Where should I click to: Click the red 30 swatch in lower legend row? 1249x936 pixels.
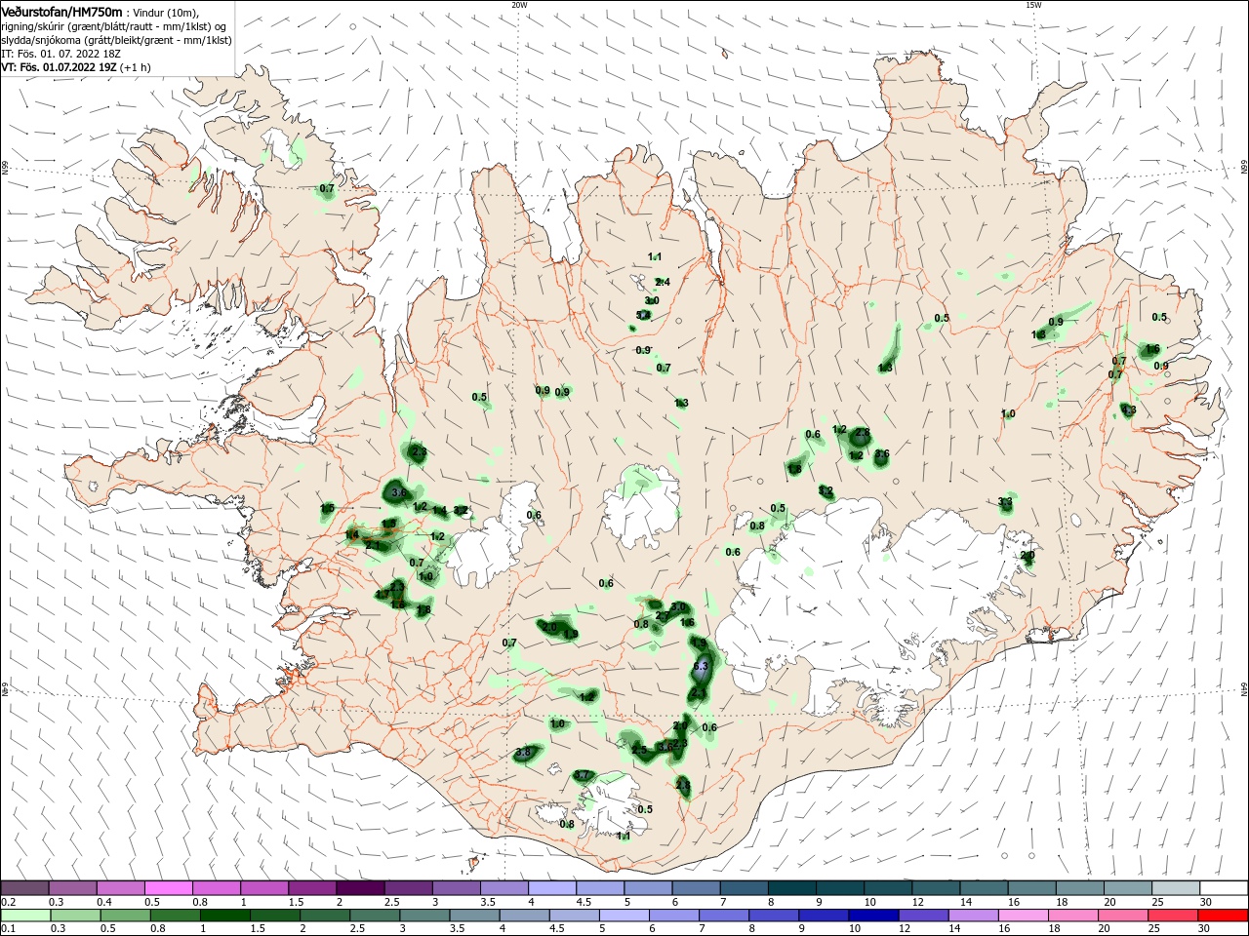point(1224,916)
